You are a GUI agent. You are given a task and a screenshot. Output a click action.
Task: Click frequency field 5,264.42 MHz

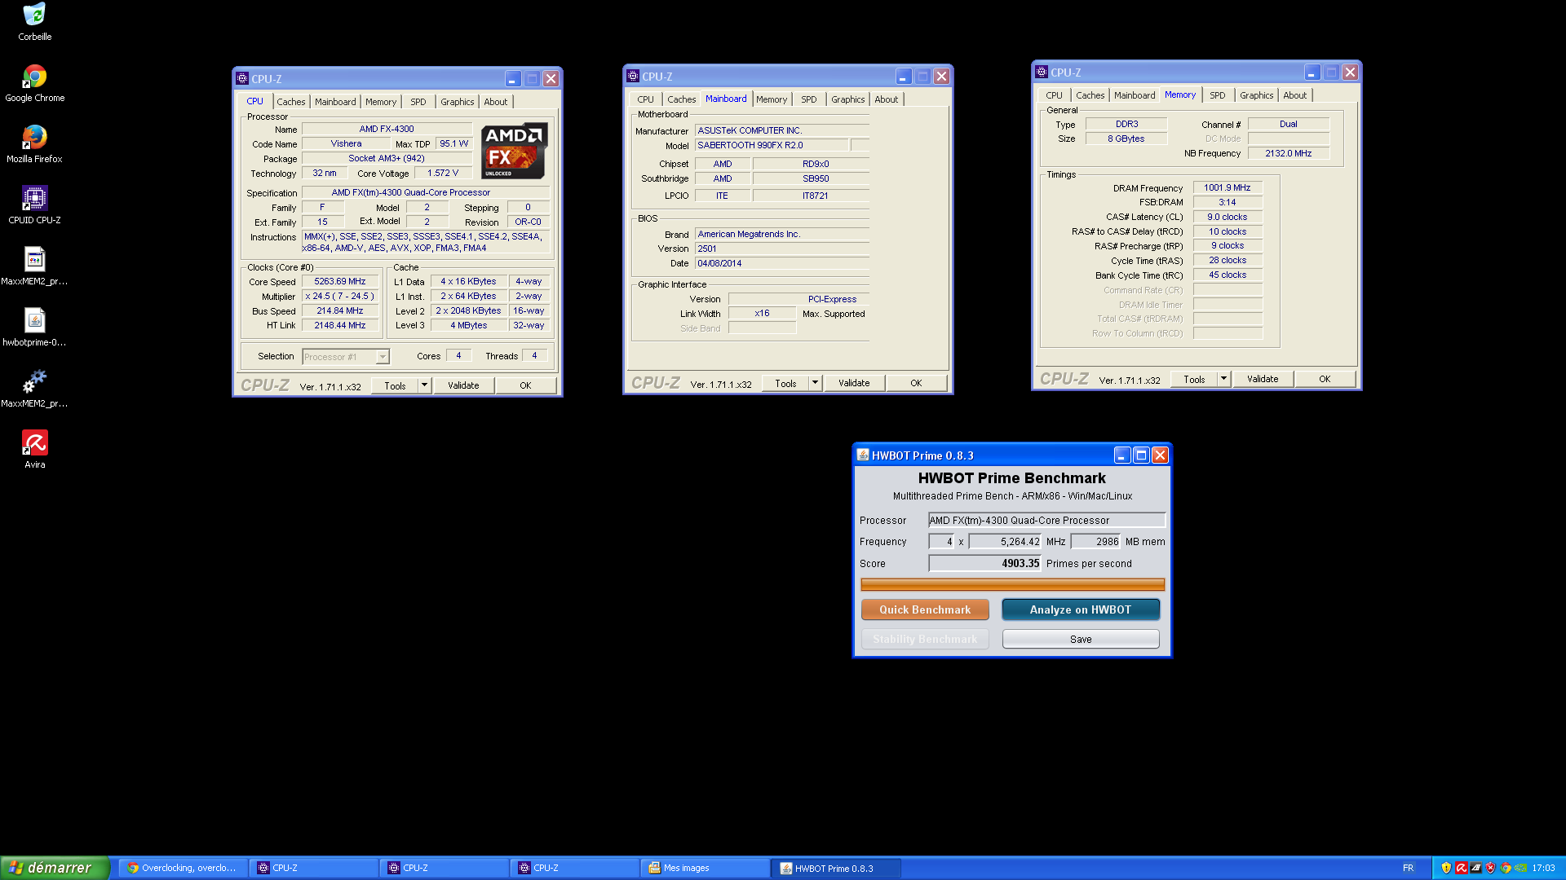1005,541
